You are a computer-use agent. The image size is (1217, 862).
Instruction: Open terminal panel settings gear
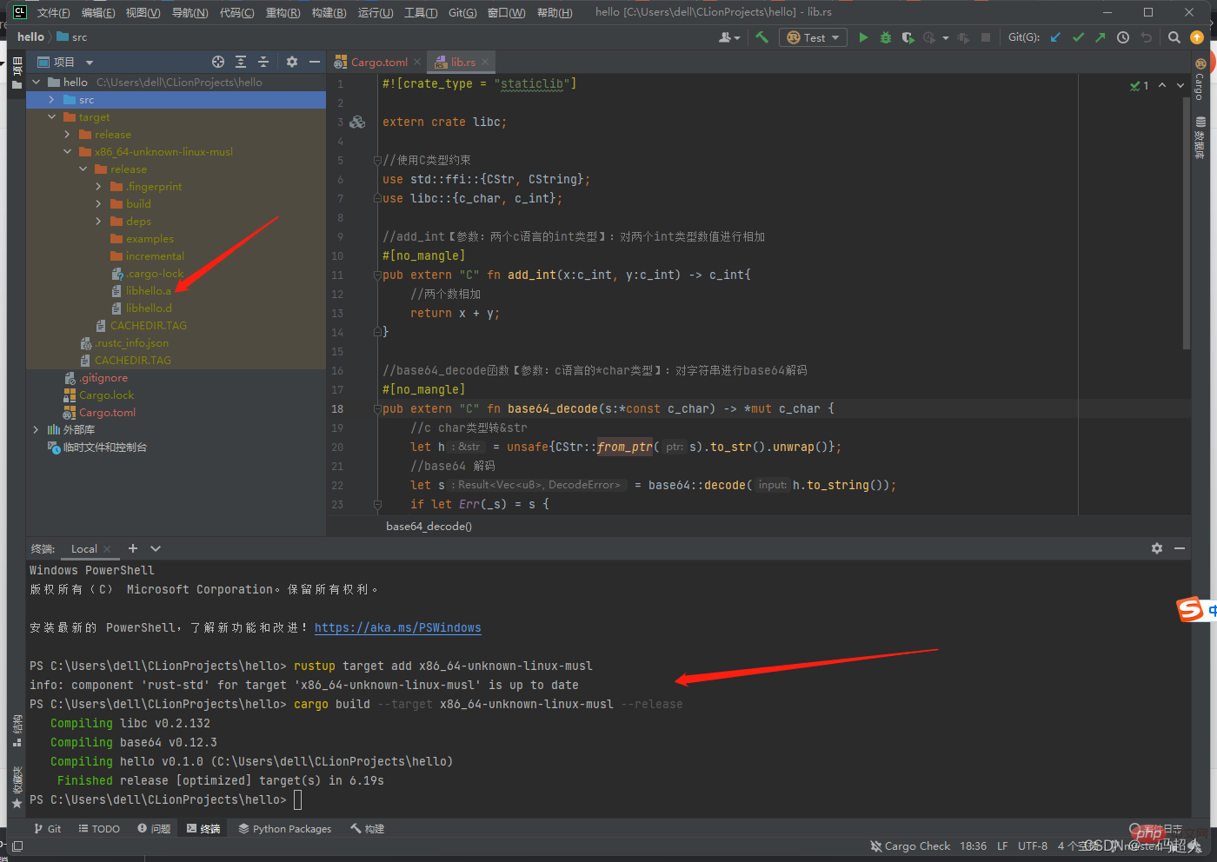tap(1156, 548)
